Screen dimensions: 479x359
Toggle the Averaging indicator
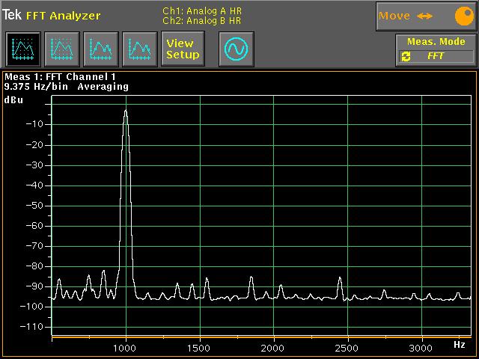click(x=103, y=87)
